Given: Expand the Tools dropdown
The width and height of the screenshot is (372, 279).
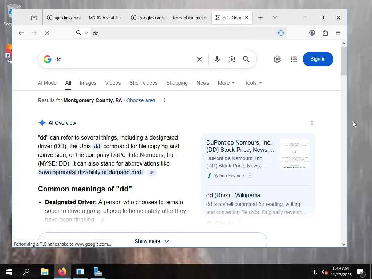Looking at the screenshot, I should [253, 83].
